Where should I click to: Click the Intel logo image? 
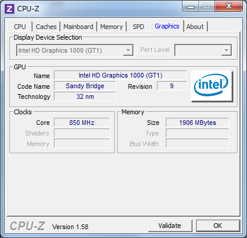coord(211,86)
